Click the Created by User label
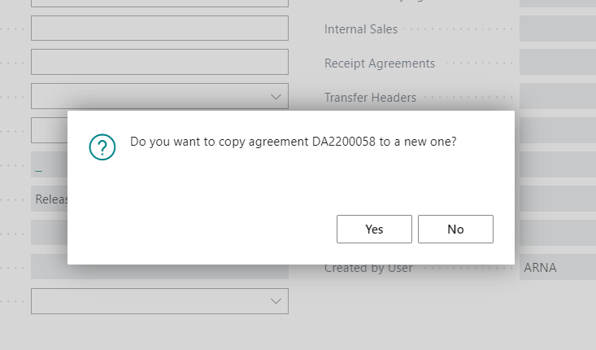The image size is (596, 350). pos(368,268)
